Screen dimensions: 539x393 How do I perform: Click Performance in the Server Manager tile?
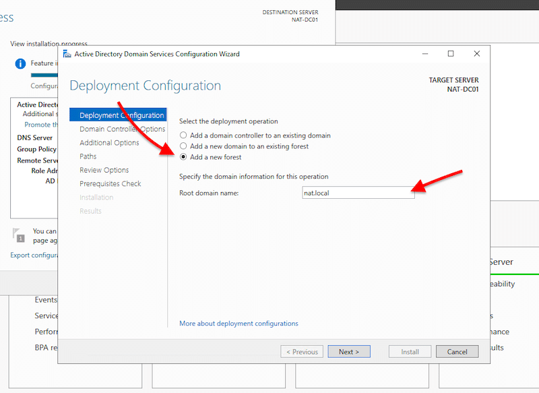(46, 332)
